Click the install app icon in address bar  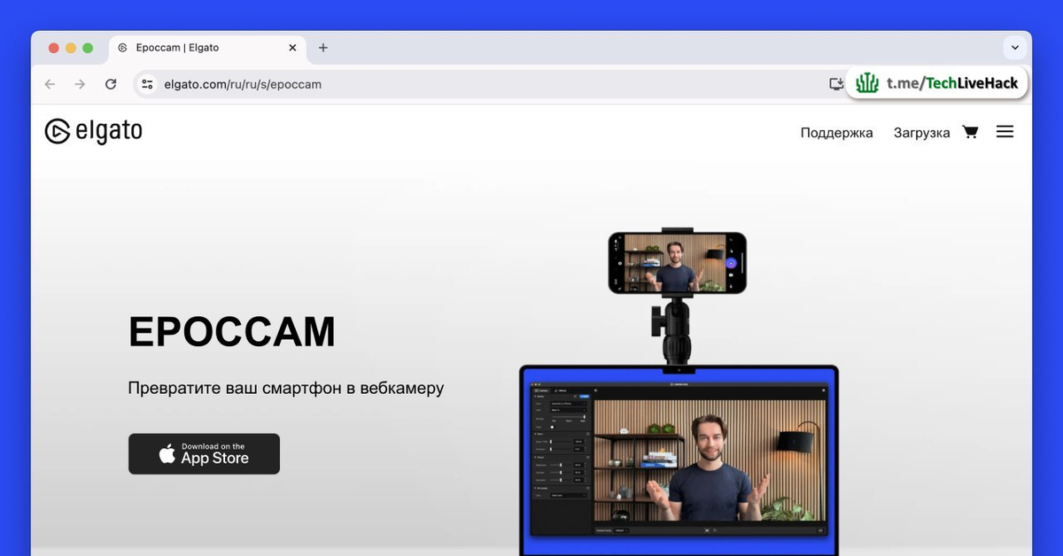point(836,84)
